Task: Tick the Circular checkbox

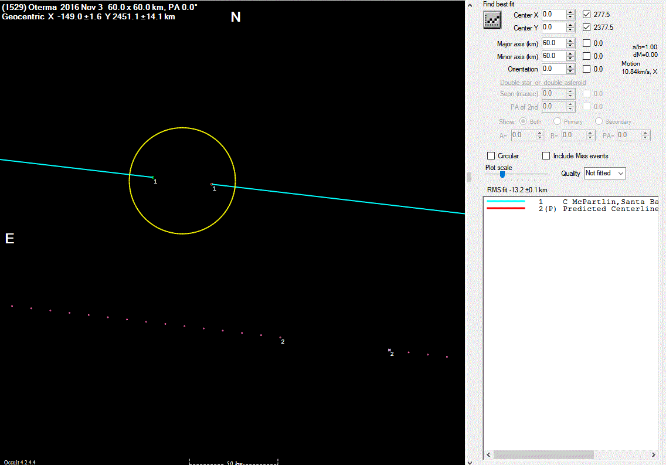Action: [x=491, y=156]
